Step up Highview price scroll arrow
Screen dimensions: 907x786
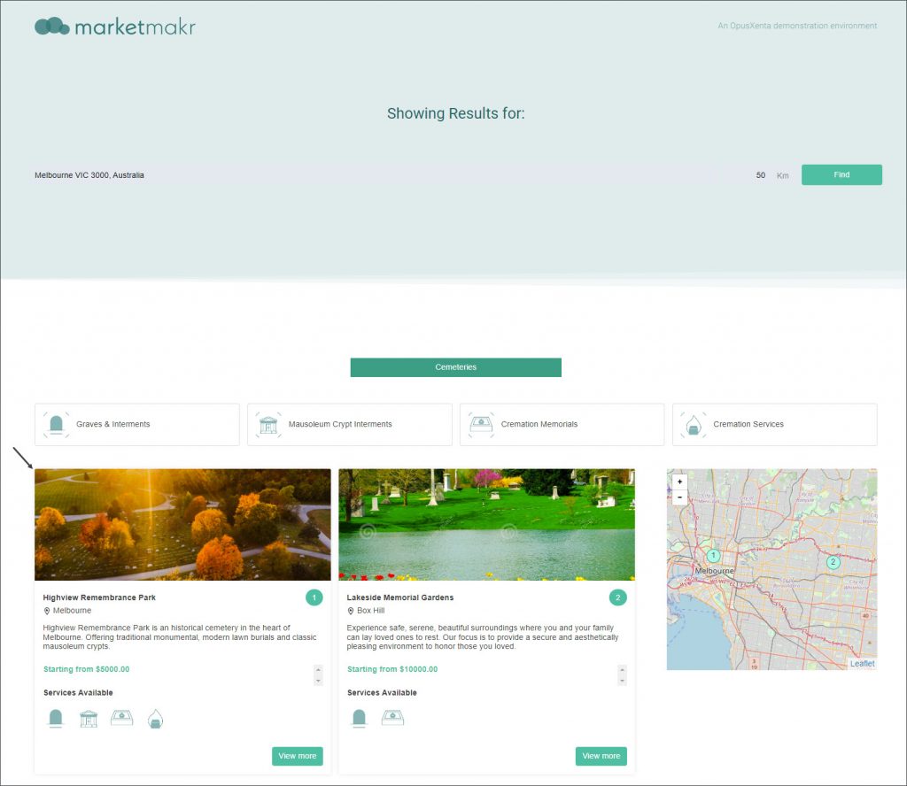point(318,670)
